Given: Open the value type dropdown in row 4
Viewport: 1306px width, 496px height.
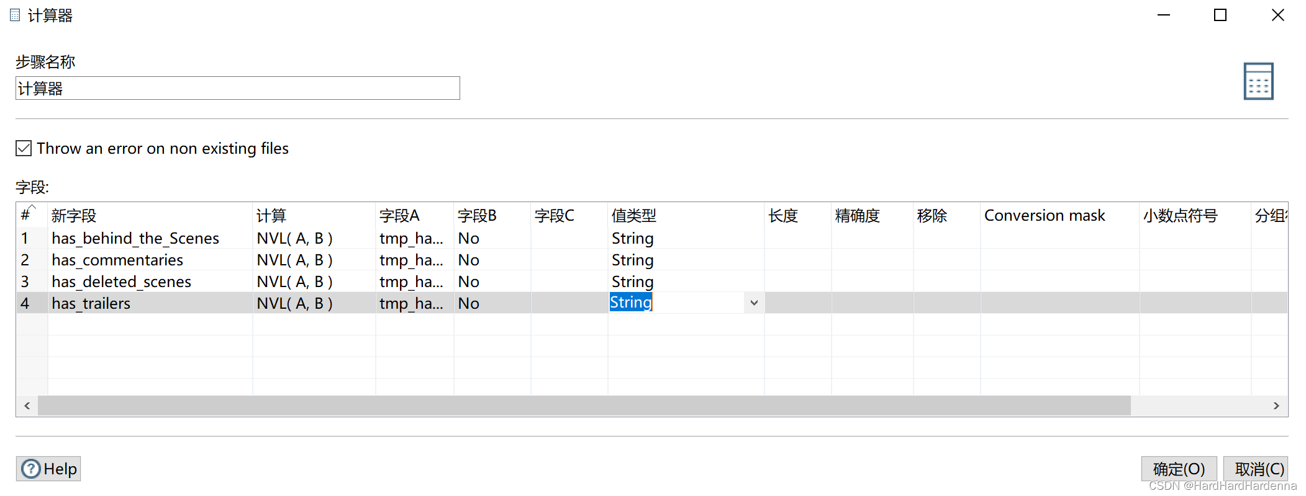Looking at the screenshot, I should (754, 303).
